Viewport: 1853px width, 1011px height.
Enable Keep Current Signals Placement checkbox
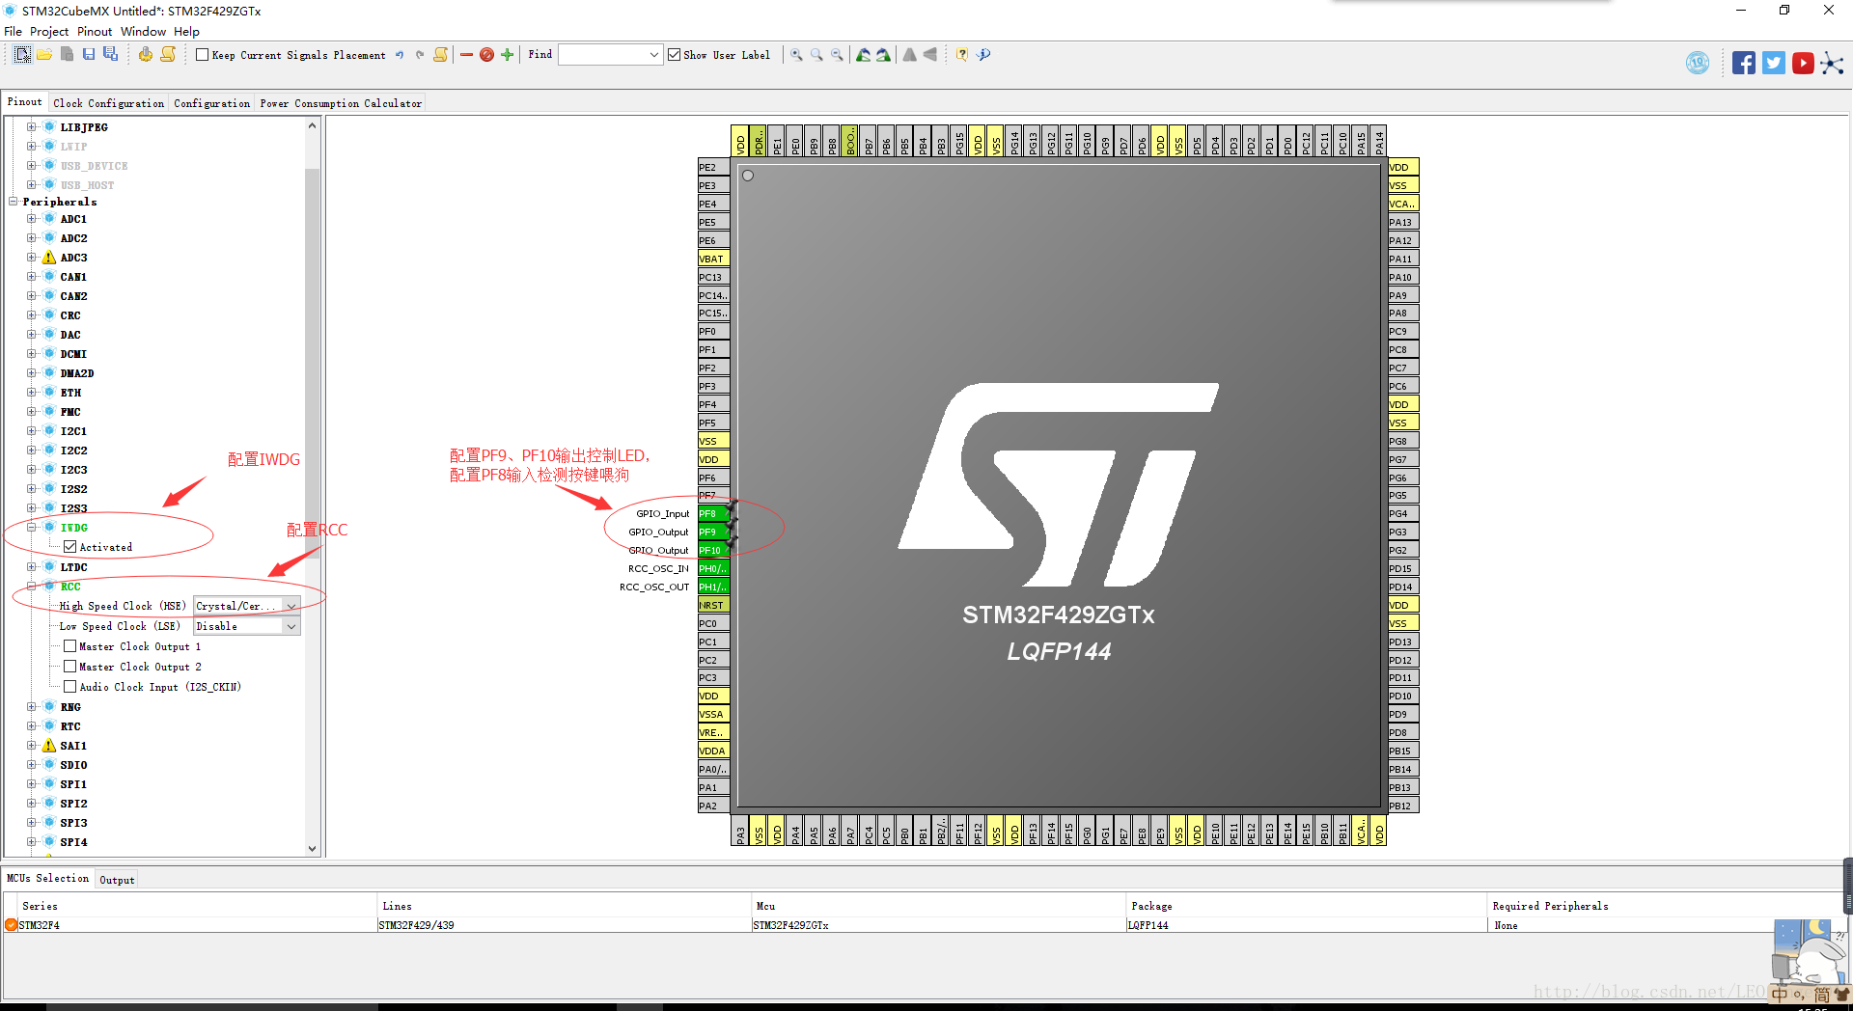pyautogui.click(x=202, y=55)
